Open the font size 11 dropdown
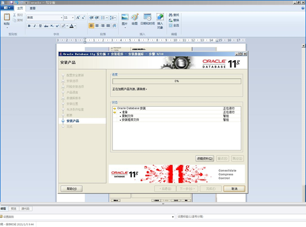This screenshot has width=306, height=227. click(73, 18)
